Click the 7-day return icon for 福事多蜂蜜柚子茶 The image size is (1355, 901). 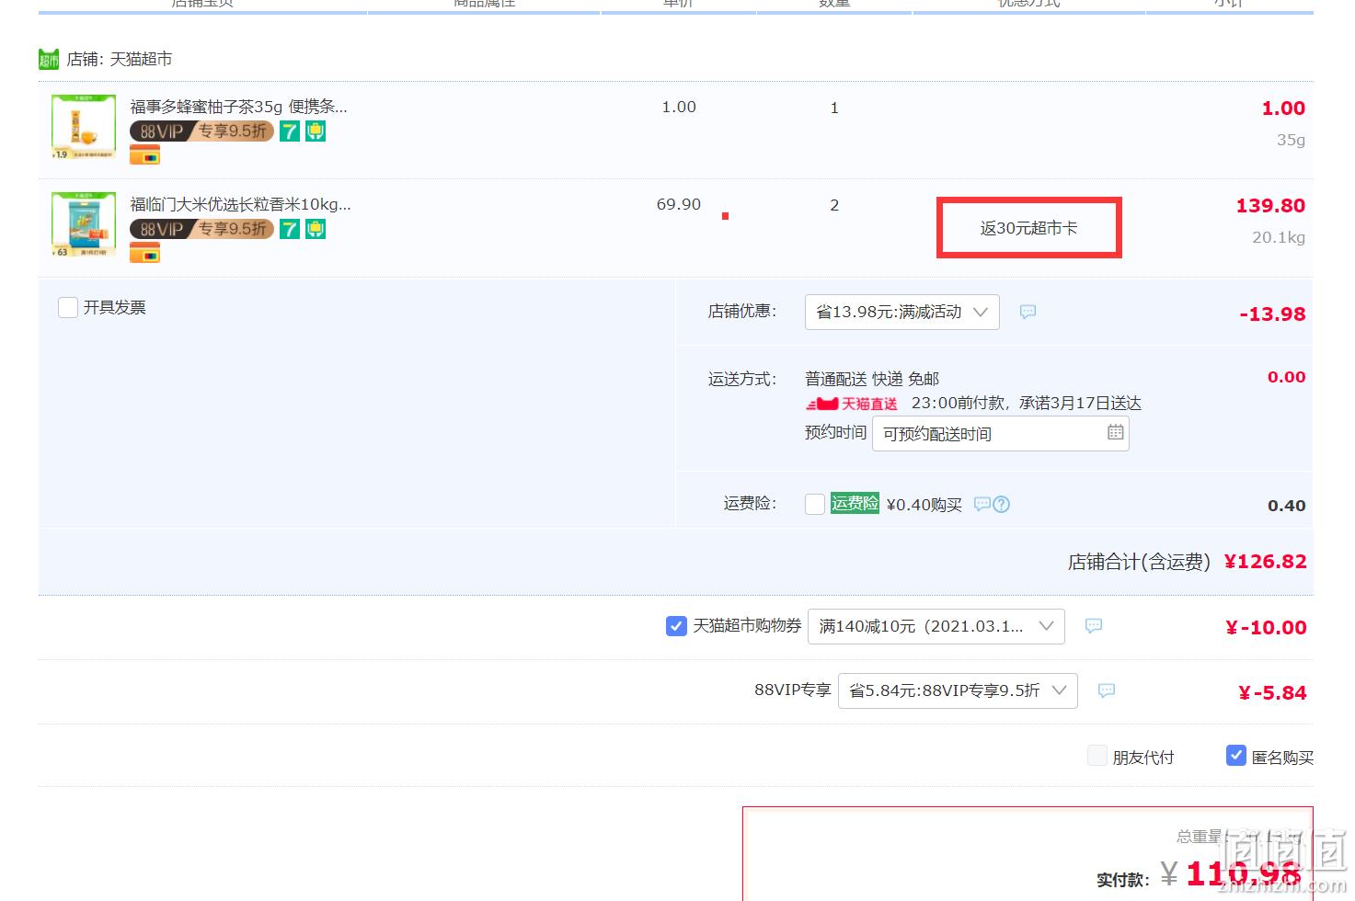[290, 131]
